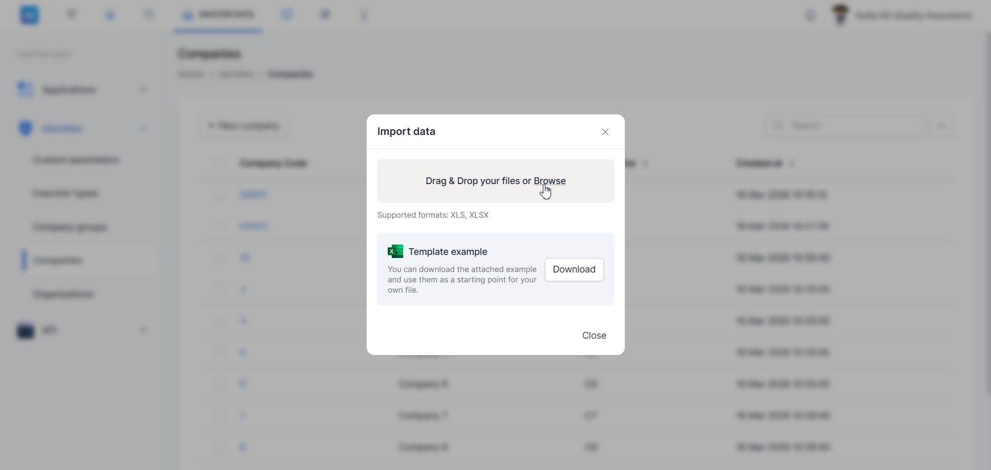Close the Import data dialog with X
Screen dimensions: 991x470
(x=605, y=132)
